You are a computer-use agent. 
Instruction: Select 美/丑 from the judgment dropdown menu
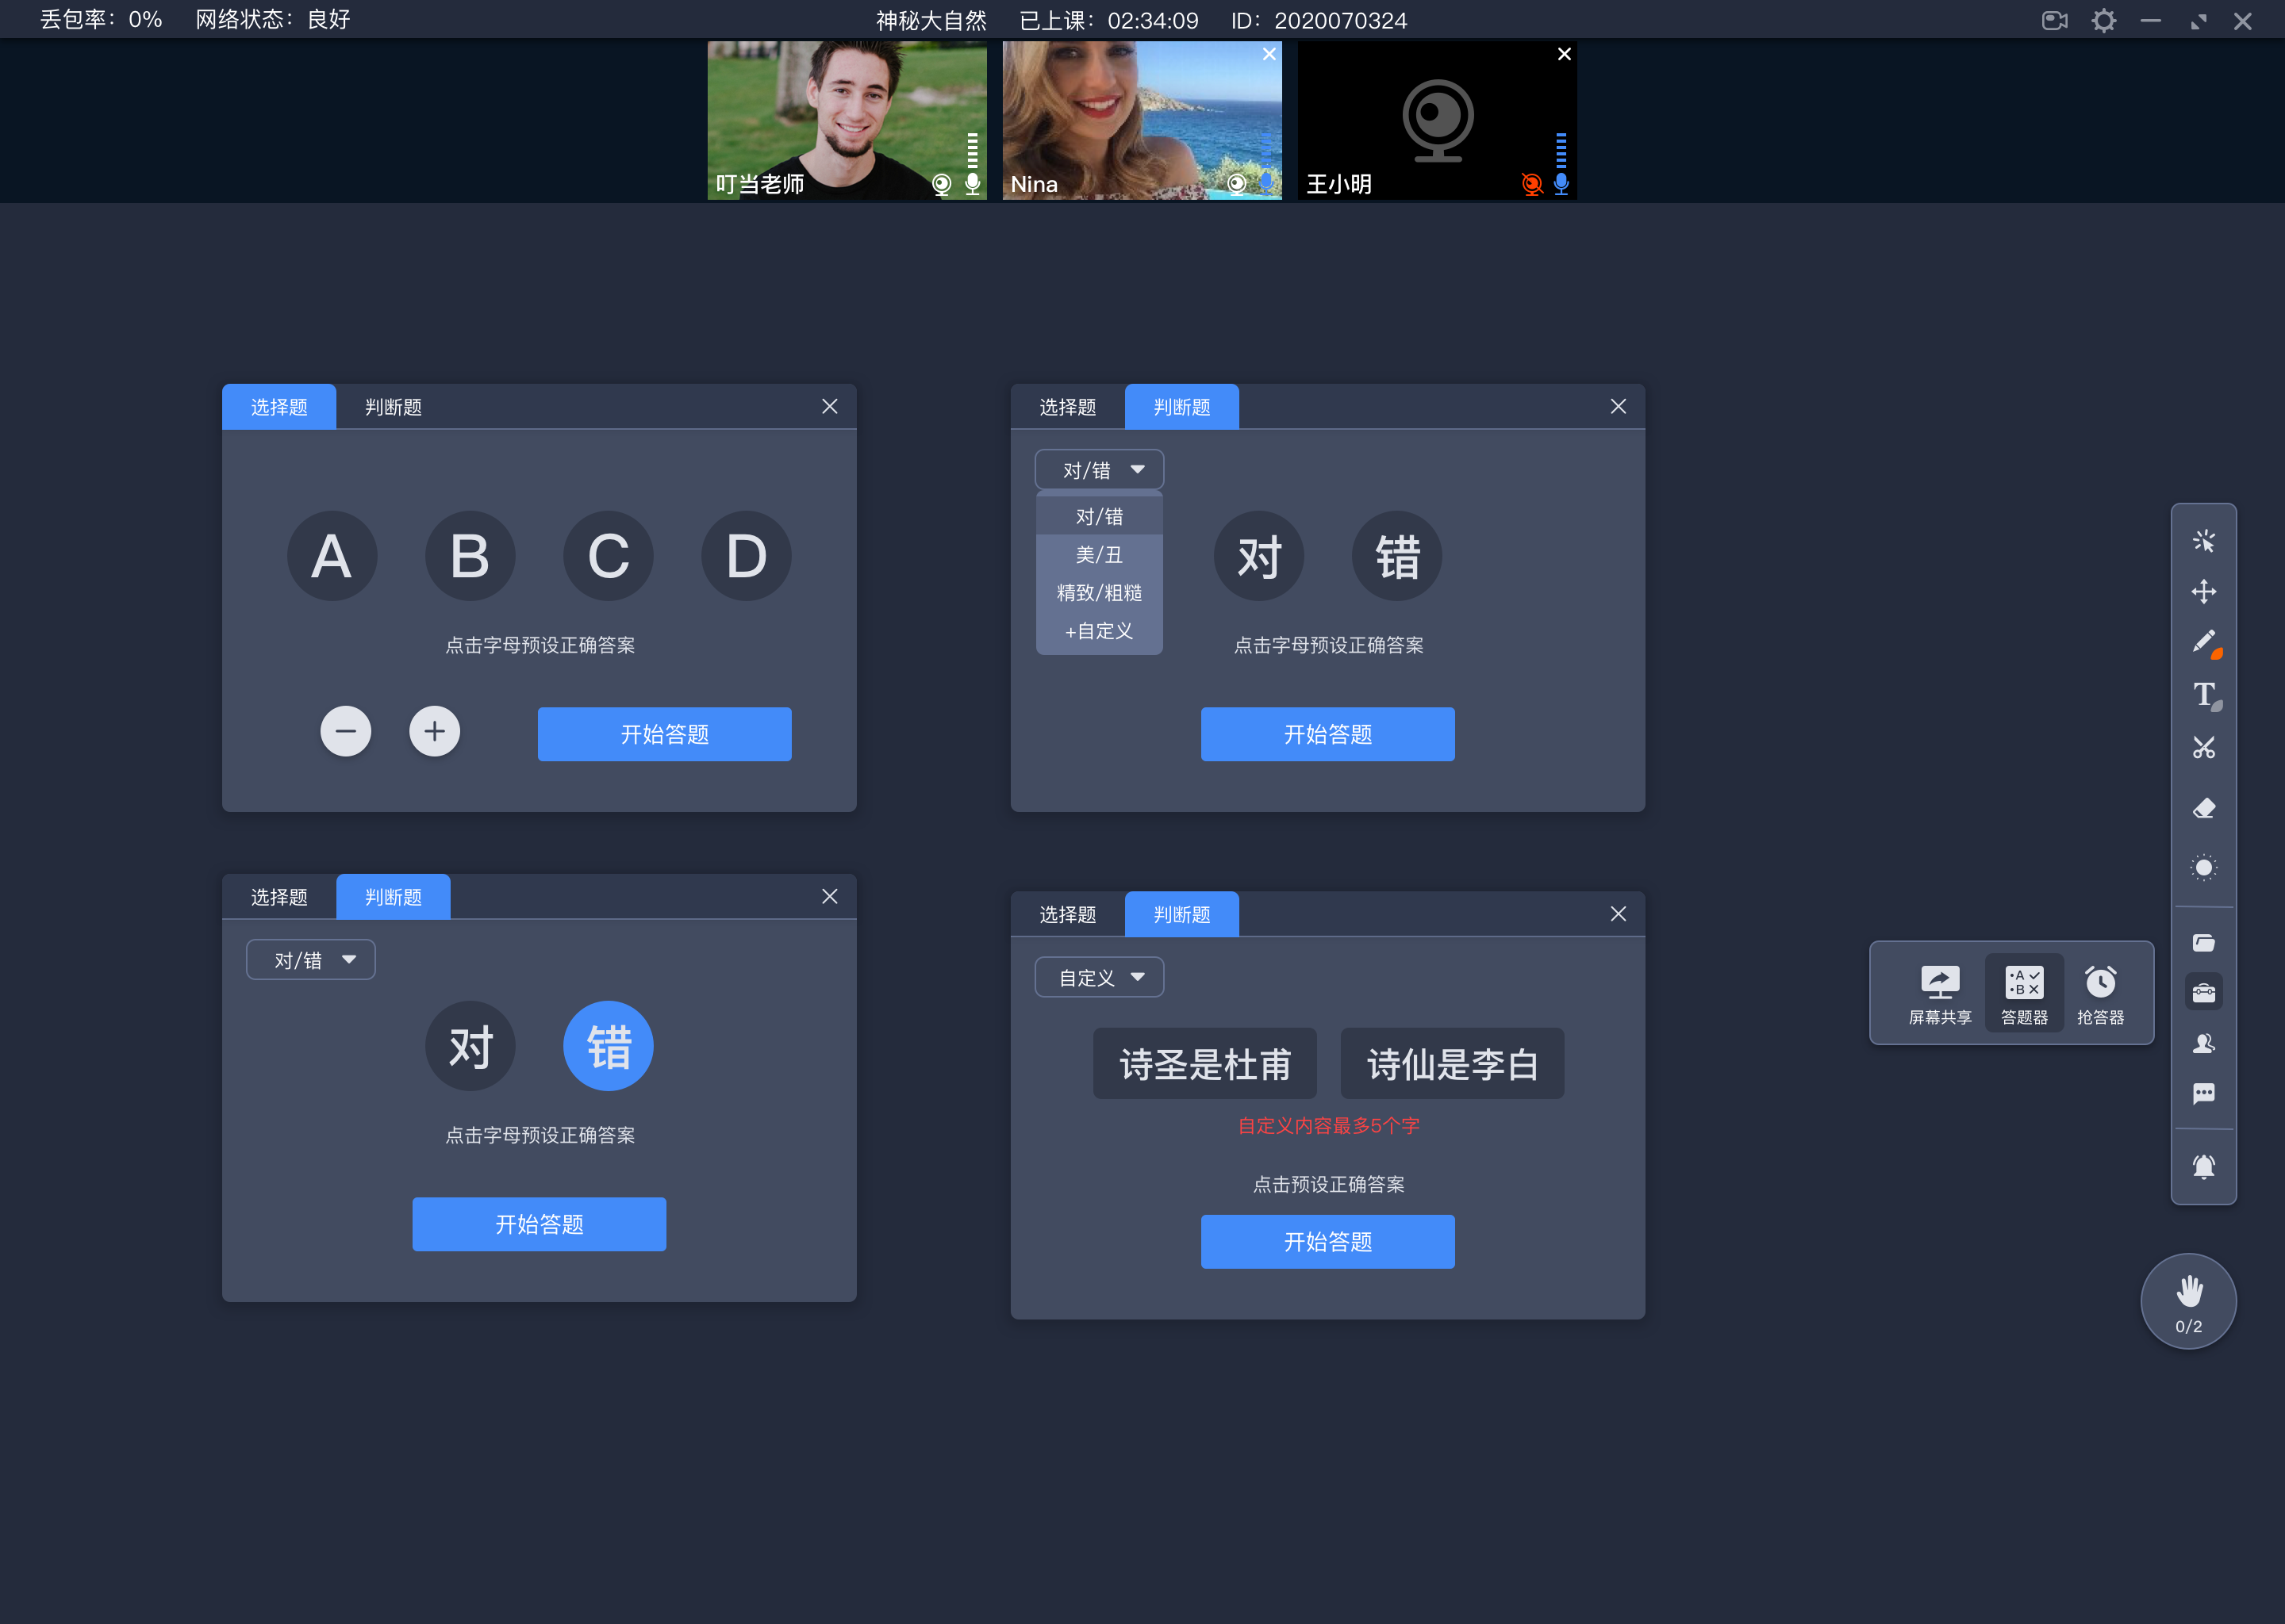tap(1095, 555)
